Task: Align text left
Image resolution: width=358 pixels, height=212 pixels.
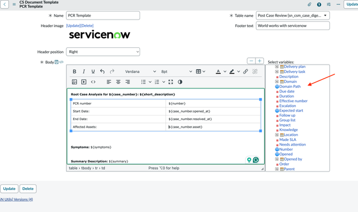Action: tap(109, 82)
